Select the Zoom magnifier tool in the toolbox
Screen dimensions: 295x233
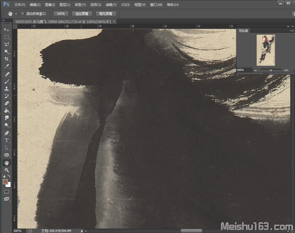point(7,170)
